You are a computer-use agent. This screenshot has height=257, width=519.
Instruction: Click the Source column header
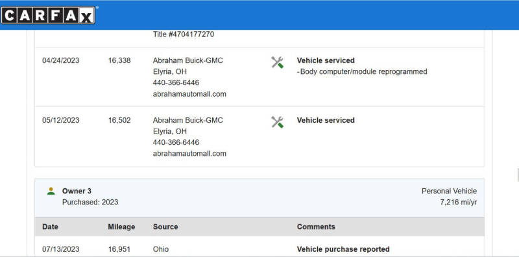point(165,227)
